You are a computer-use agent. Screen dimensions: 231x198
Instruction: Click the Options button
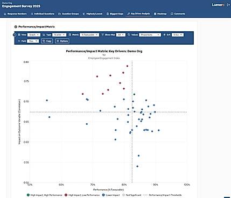tap(62, 41)
